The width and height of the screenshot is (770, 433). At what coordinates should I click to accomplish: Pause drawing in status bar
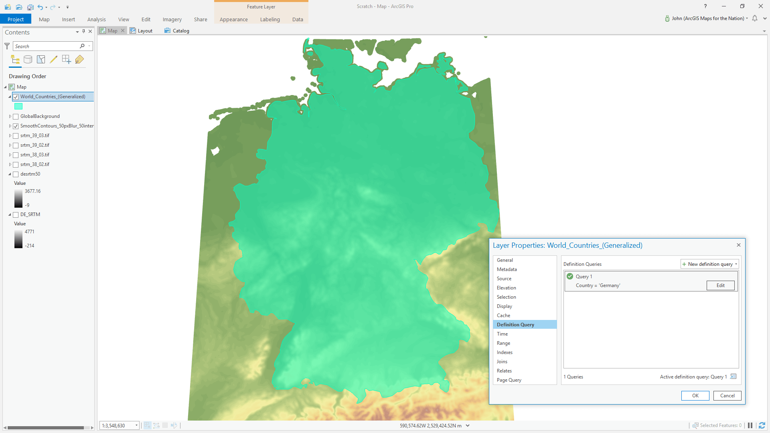[750, 425]
